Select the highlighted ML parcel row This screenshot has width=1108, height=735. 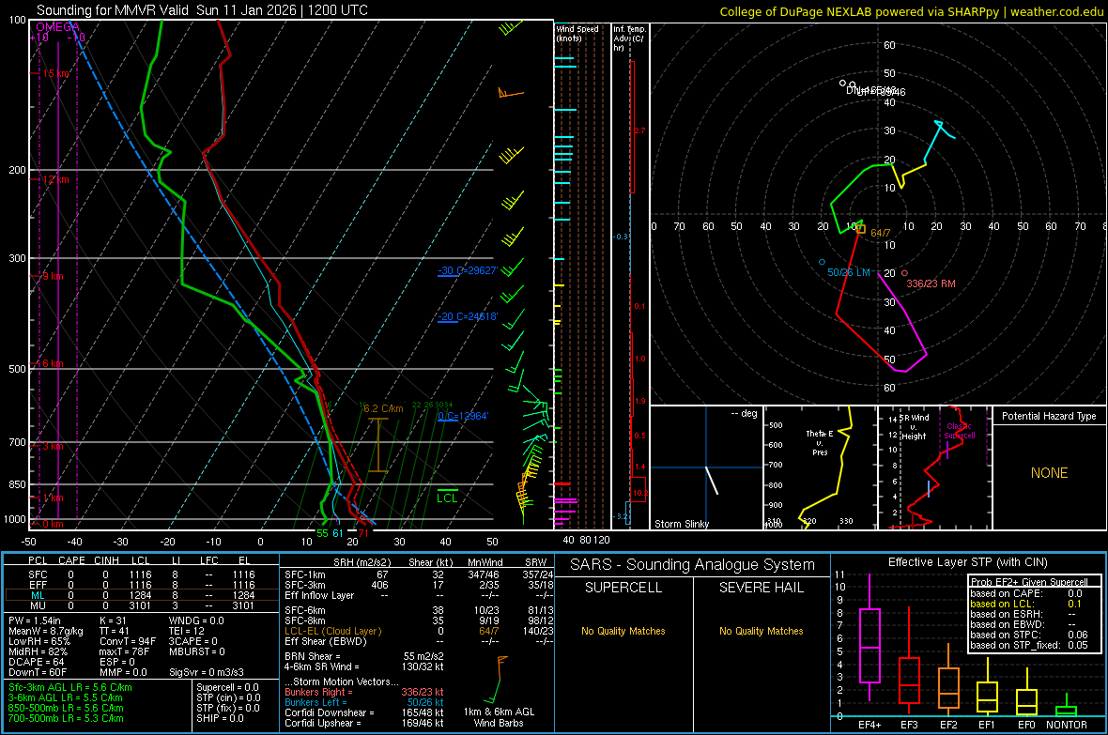point(141,595)
